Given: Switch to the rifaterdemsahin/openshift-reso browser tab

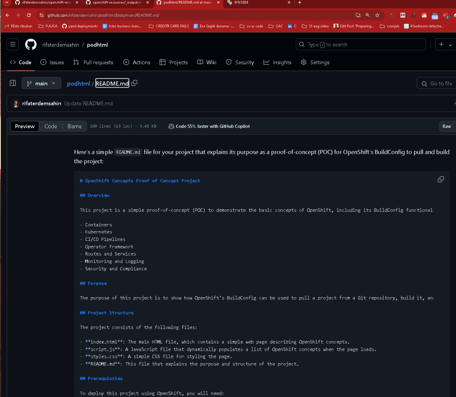Looking at the screenshot, I should [x=46, y=2].
